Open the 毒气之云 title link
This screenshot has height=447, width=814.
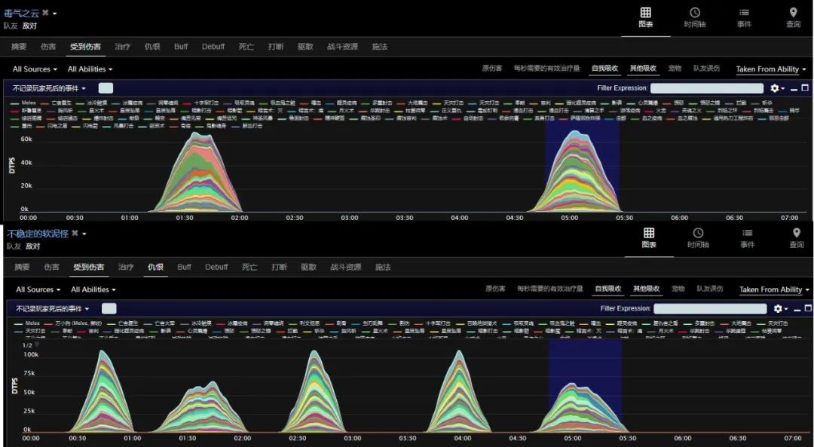[x=21, y=14]
